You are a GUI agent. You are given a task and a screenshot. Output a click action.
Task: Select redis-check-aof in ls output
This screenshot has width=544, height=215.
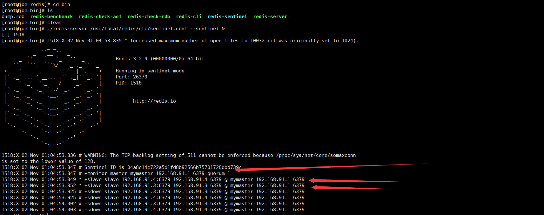[x=100, y=17]
